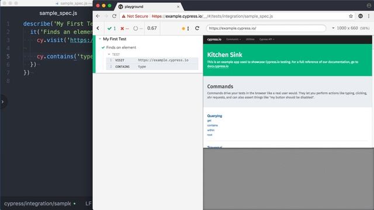Place cursor on cy.contains code line
Screen dimensions: 374x210
(64, 57)
